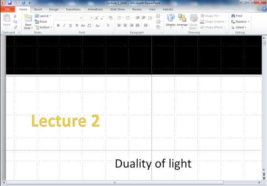Screen dimensions: 267x186
Task: Open PowerPoint Help question mark
Action: pyautogui.click(x=264, y=9)
